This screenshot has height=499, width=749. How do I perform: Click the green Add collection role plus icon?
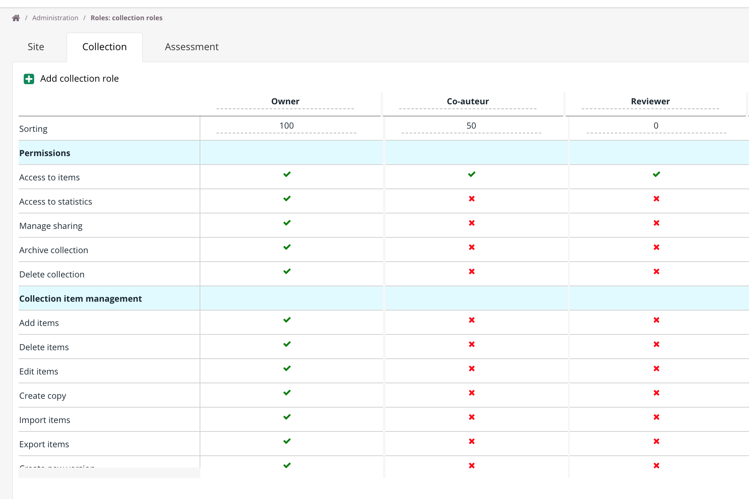29,79
